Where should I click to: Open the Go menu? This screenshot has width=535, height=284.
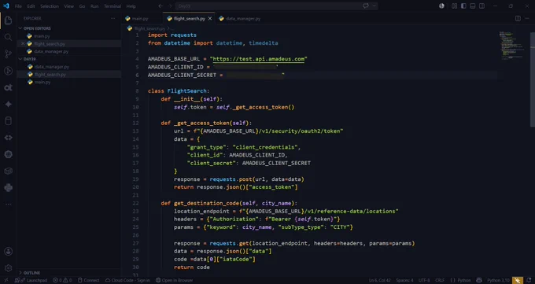click(x=82, y=6)
